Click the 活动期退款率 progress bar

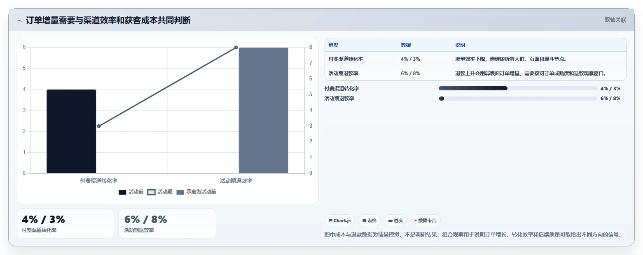pos(518,99)
